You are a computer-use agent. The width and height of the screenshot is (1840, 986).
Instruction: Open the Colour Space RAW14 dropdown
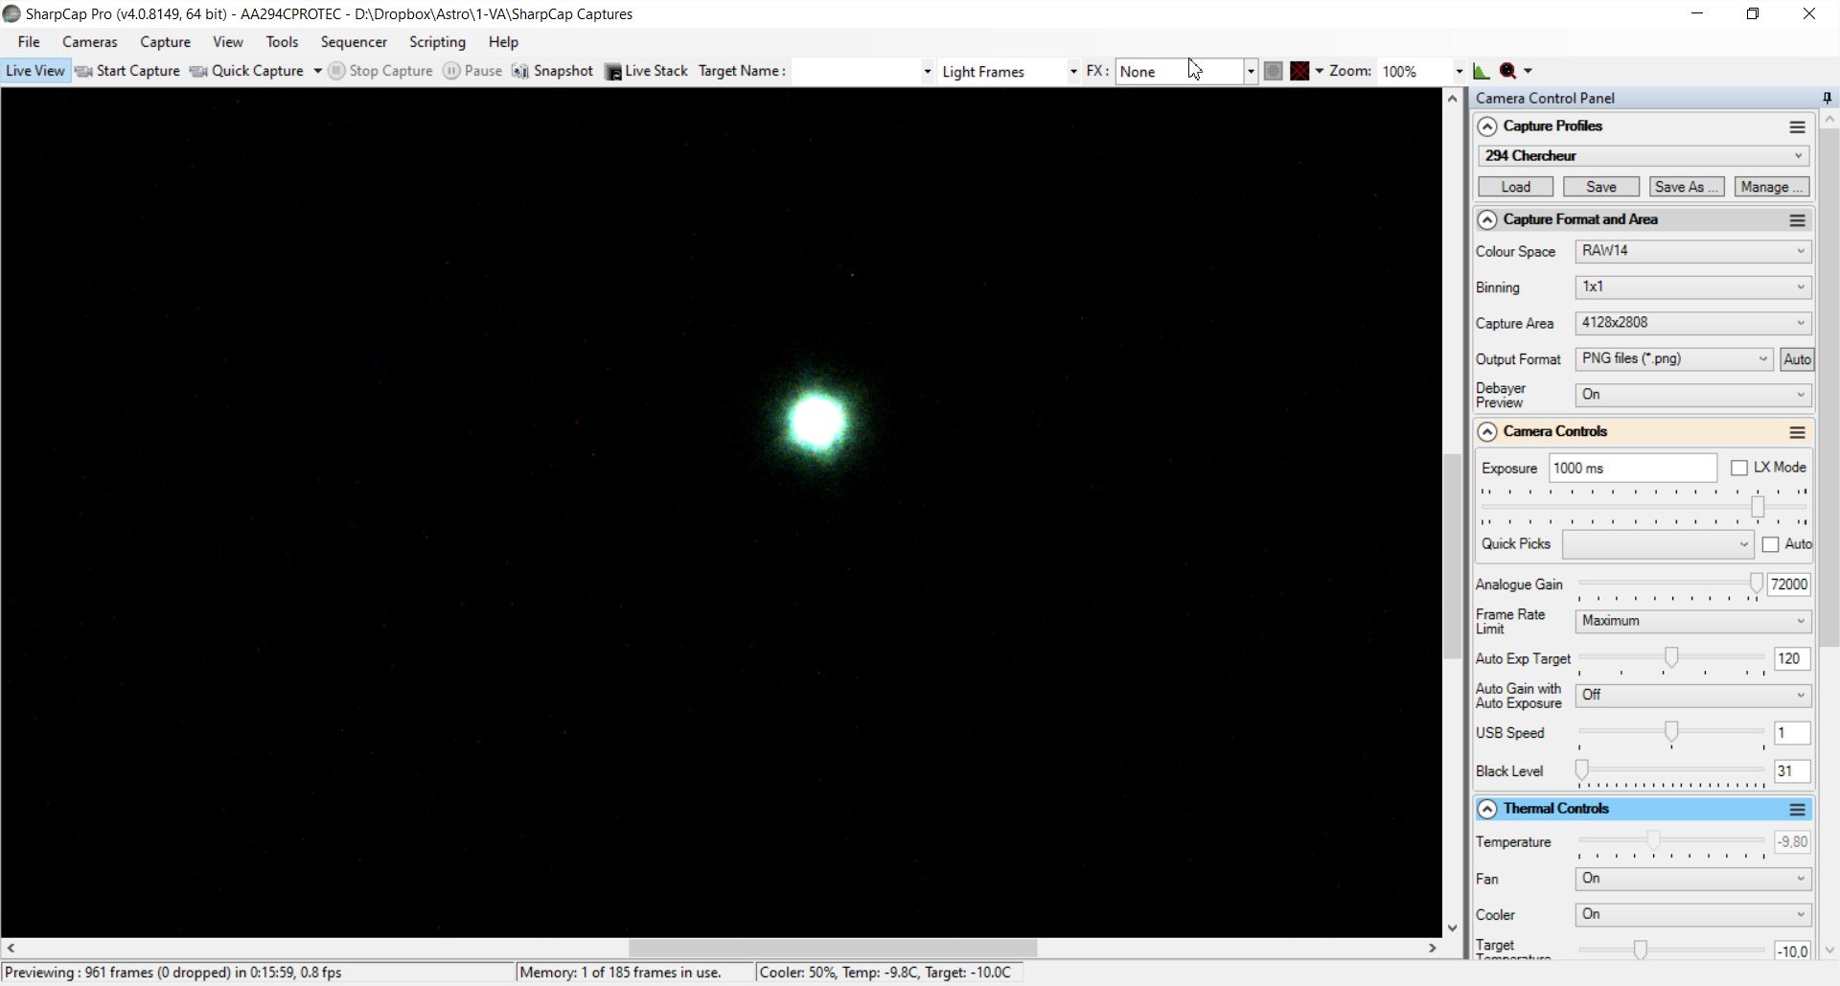pyautogui.click(x=1693, y=251)
